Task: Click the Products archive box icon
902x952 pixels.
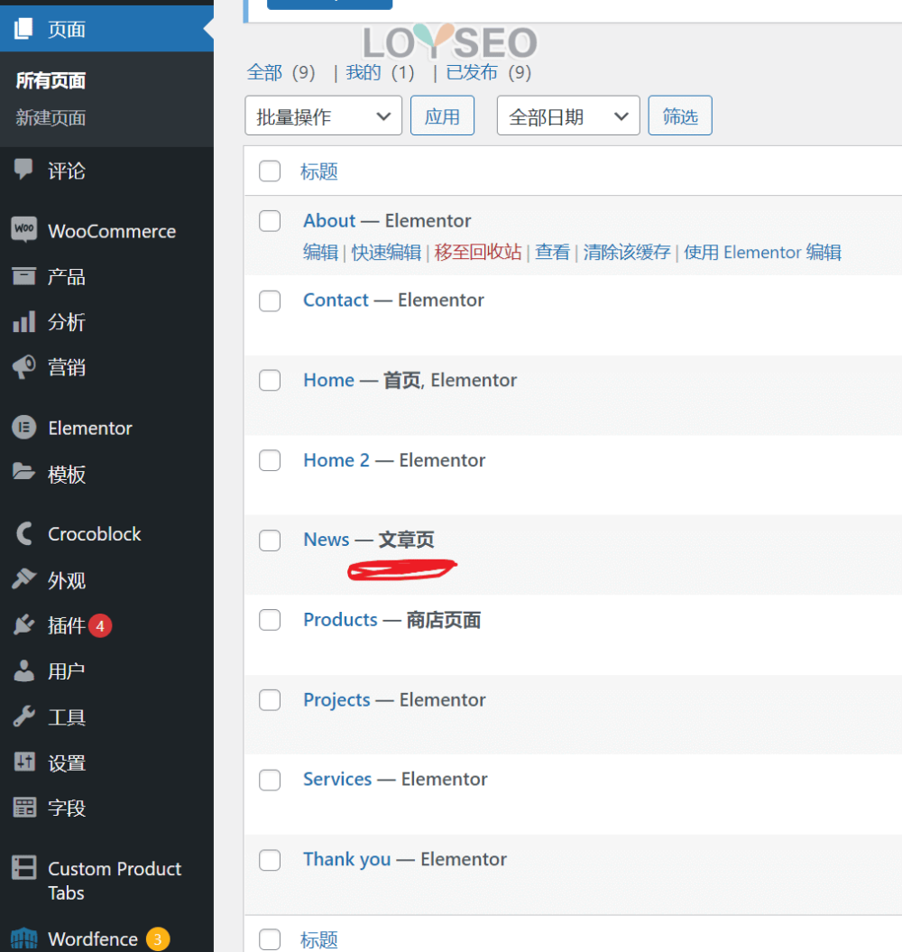Action: [x=23, y=276]
